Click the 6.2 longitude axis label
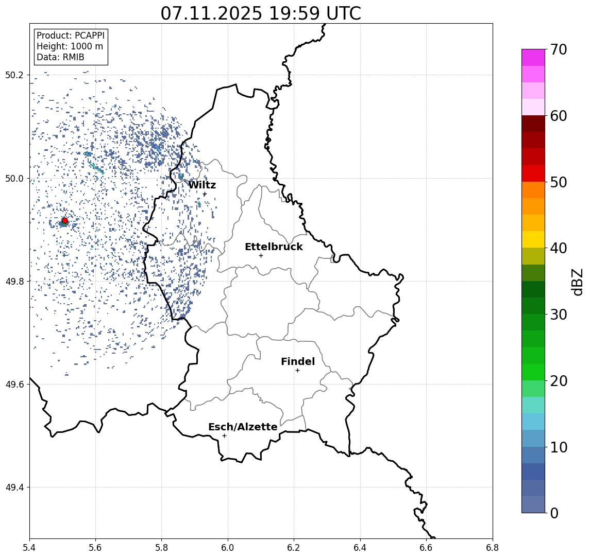 point(294,548)
